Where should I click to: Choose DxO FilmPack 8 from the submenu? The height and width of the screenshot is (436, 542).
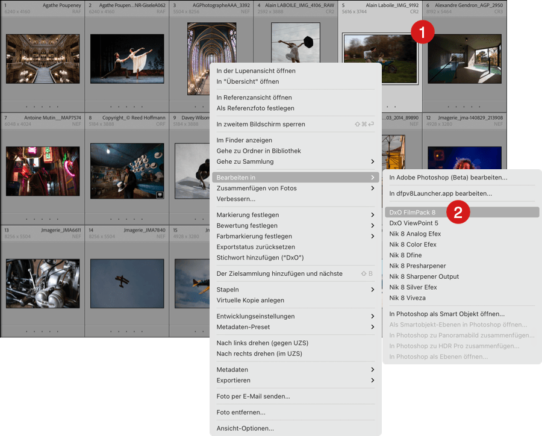[x=413, y=212]
